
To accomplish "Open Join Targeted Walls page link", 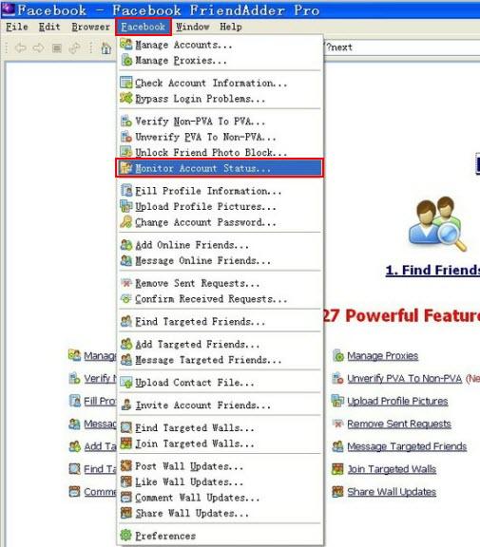I will click(x=392, y=469).
